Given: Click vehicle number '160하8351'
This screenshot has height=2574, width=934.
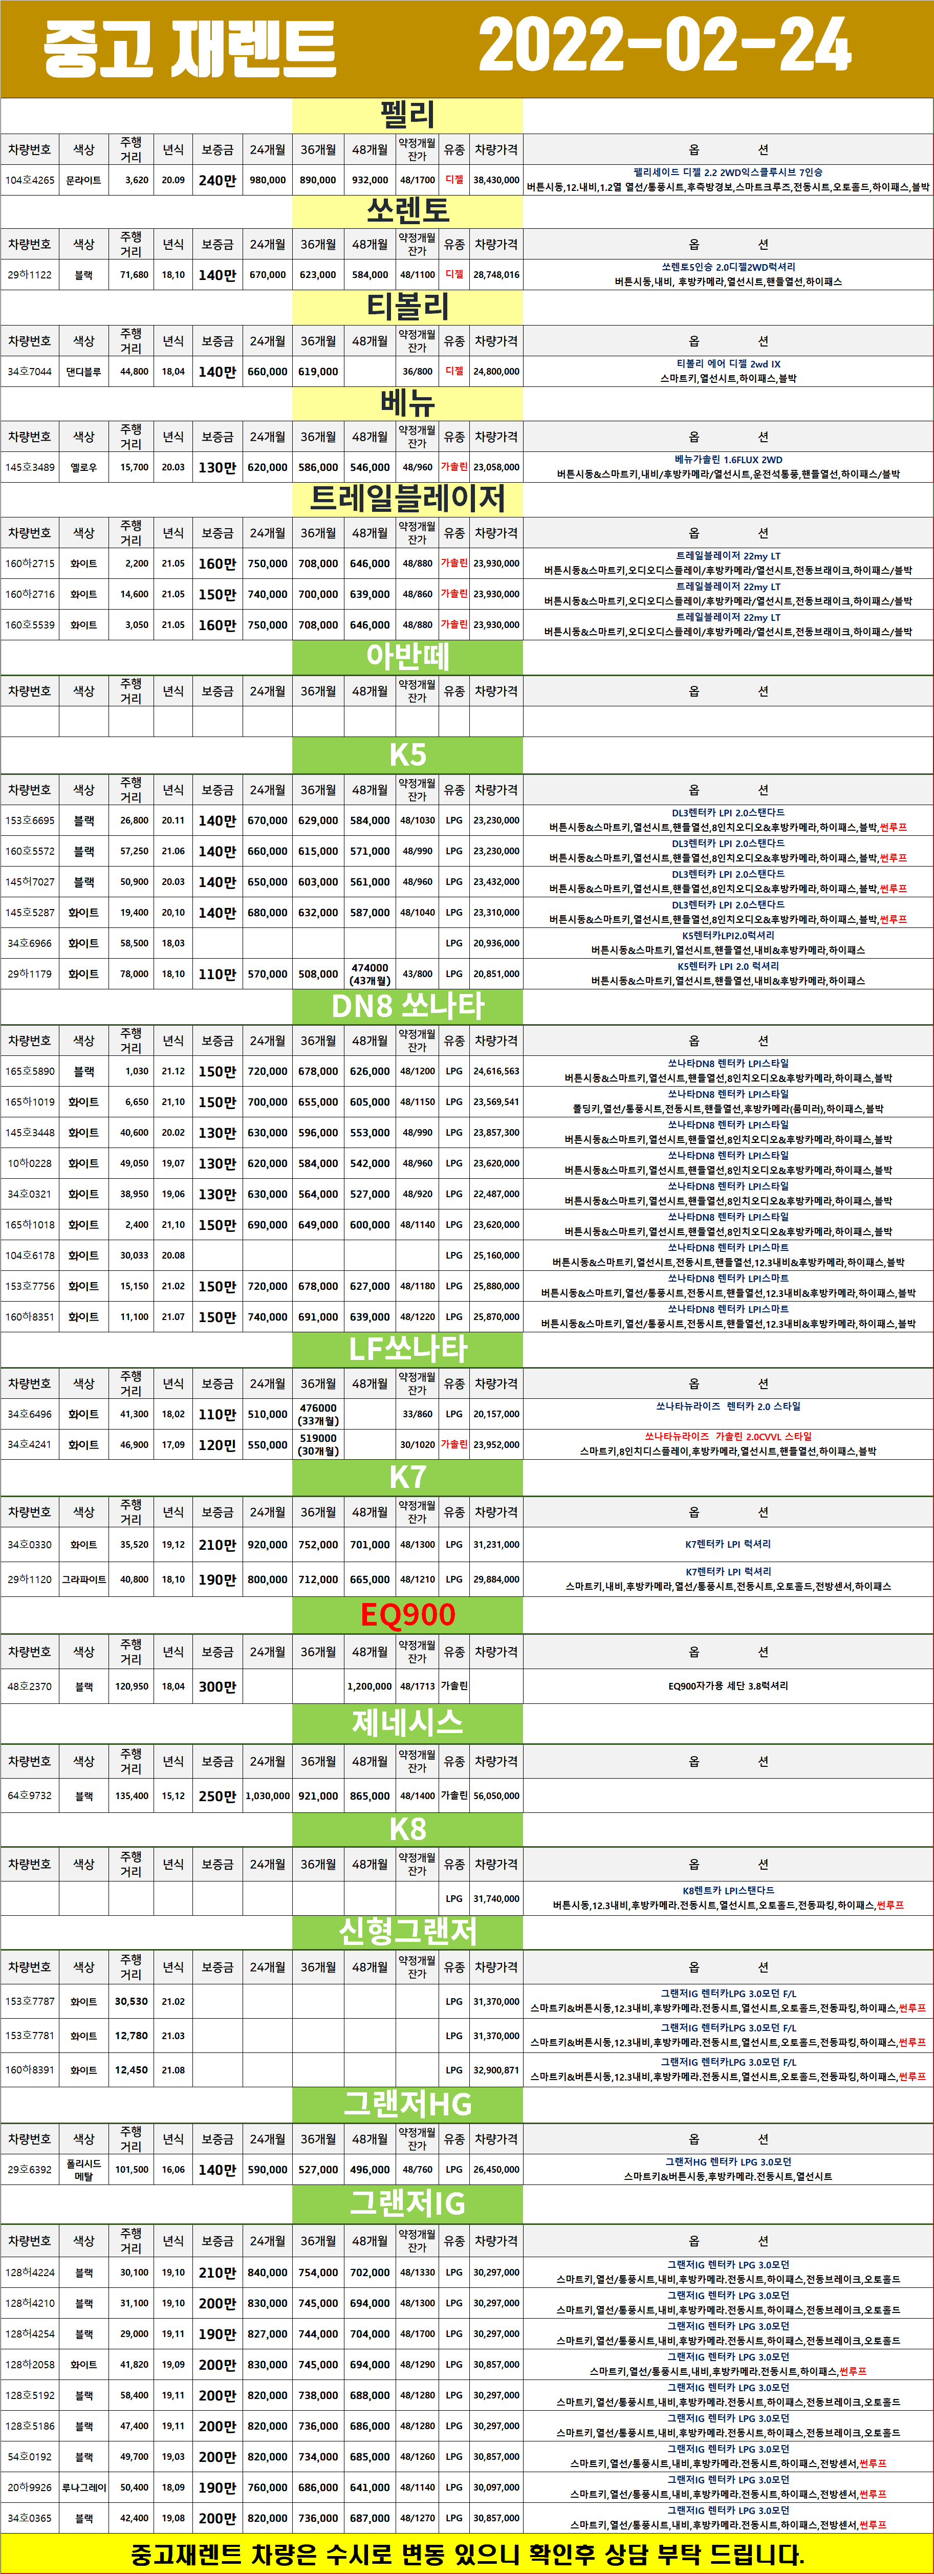Looking at the screenshot, I should pos(30,1317).
